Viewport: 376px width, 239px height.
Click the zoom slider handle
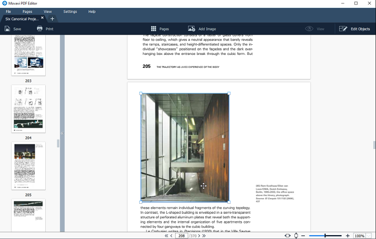[325, 236]
